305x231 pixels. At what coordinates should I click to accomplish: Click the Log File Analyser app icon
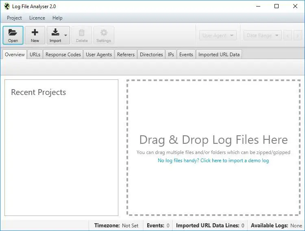click(7, 6)
